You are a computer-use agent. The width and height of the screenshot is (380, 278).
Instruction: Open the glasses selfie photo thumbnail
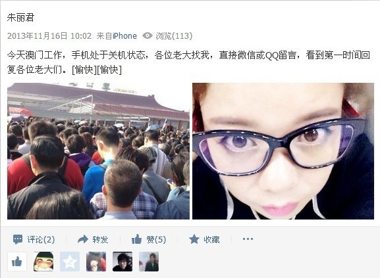(x=283, y=151)
